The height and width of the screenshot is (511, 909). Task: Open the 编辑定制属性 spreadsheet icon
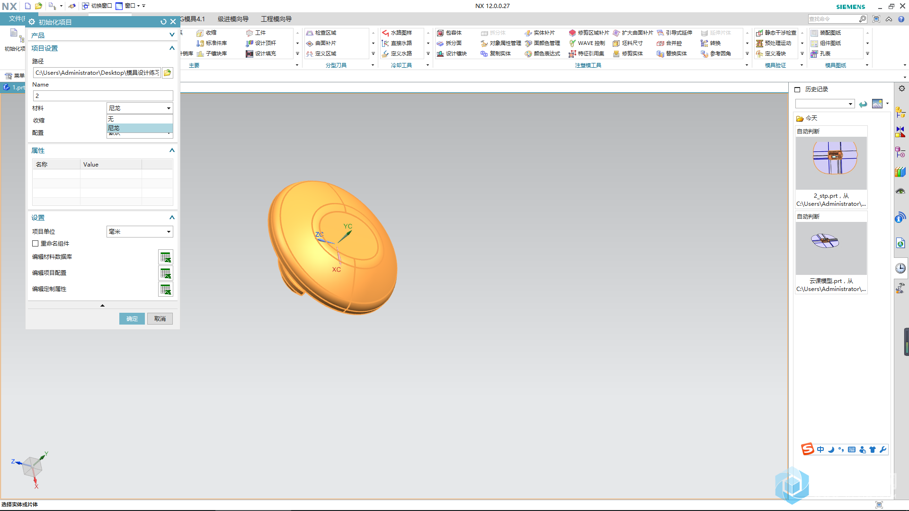165,289
